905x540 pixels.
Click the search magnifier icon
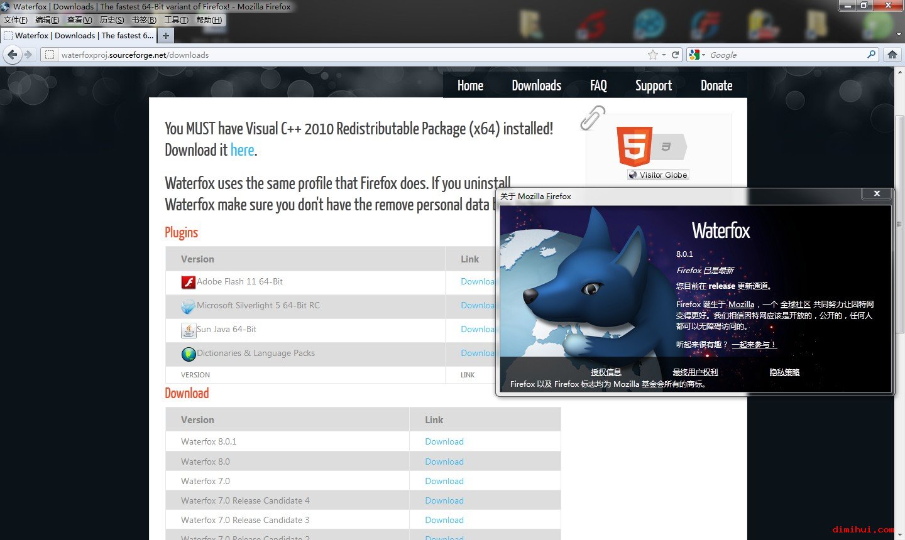[x=872, y=55]
